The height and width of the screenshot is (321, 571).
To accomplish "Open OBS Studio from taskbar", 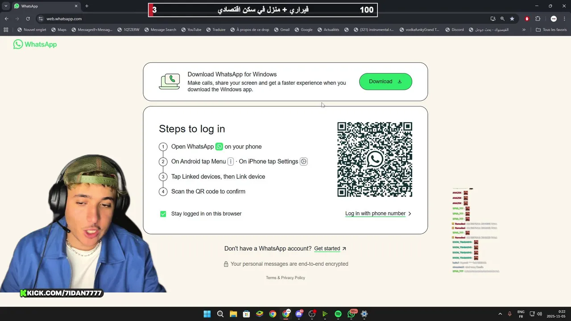I will coord(312,314).
